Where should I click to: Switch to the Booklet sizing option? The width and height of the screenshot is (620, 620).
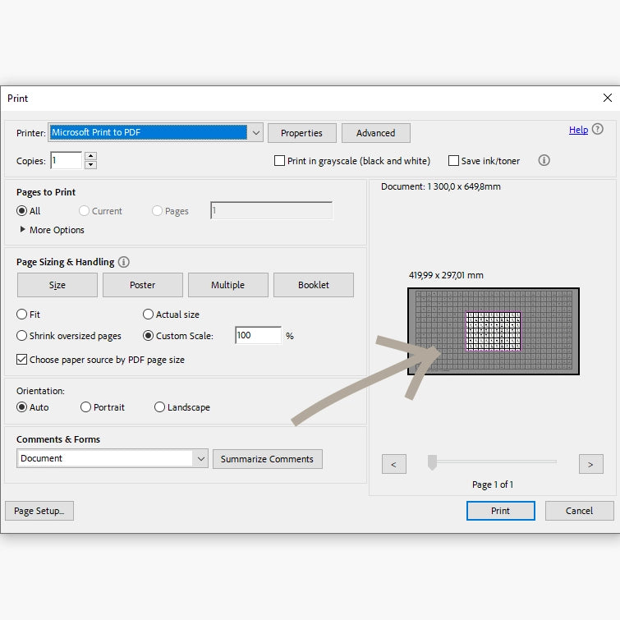coord(314,285)
